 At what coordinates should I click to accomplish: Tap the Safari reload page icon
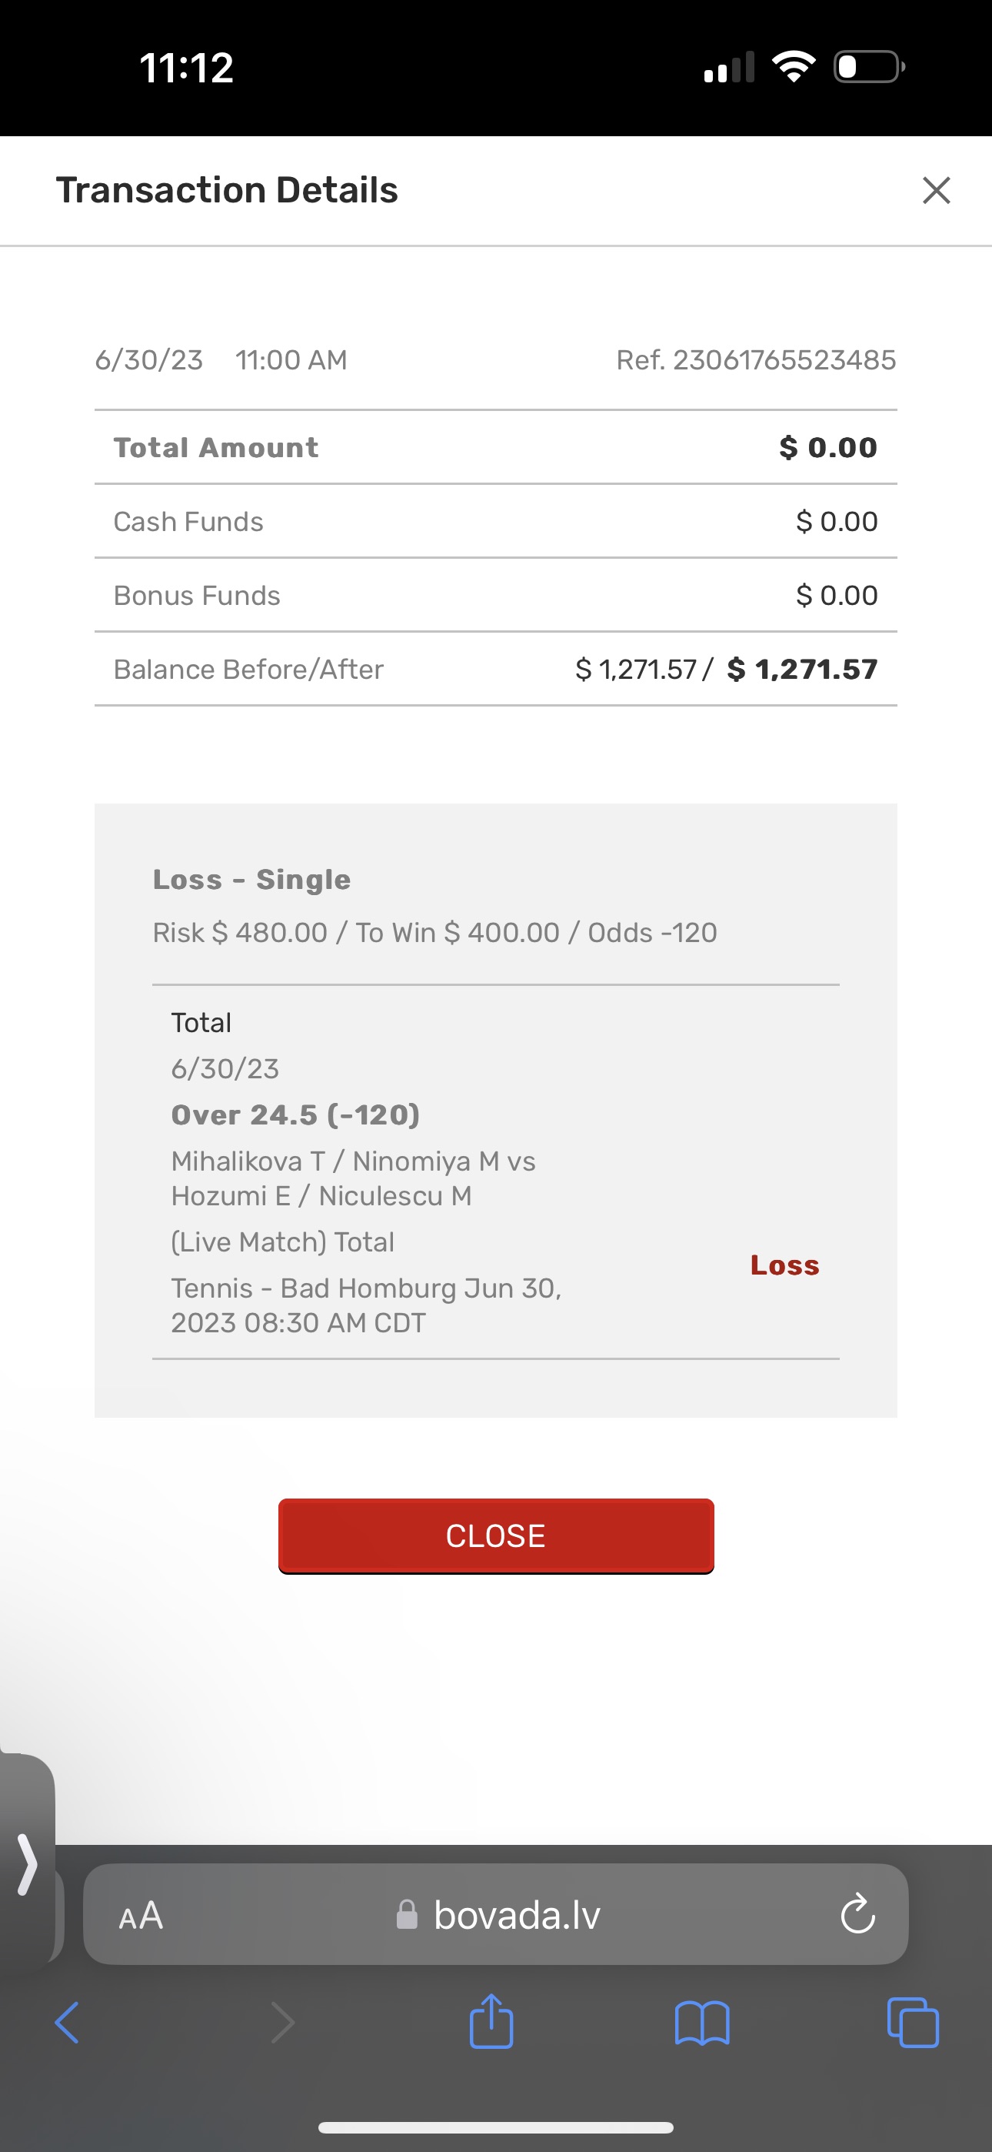(857, 1915)
